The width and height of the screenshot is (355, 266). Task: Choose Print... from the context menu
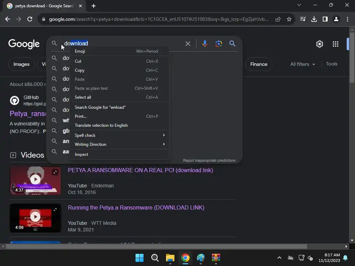pos(119,116)
